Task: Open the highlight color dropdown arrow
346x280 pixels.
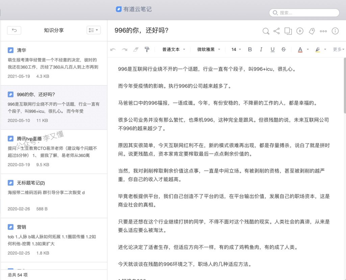Action: click(325, 49)
